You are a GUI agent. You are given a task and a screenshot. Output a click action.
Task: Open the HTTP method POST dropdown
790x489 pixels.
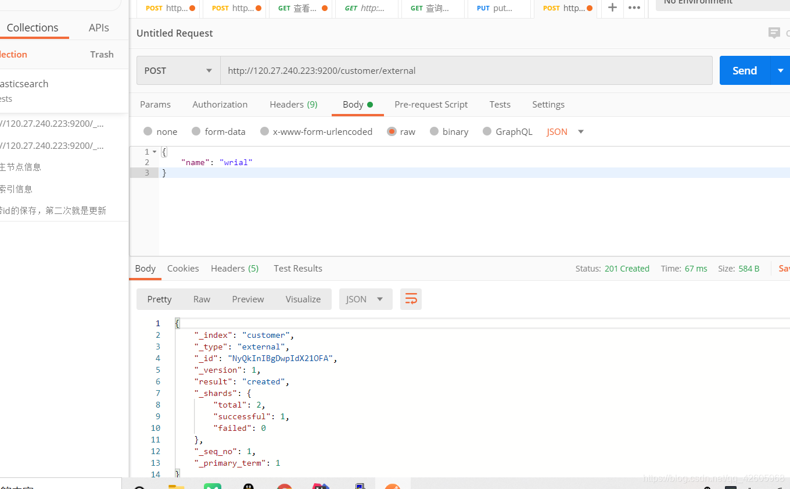[x=178, y=70]
